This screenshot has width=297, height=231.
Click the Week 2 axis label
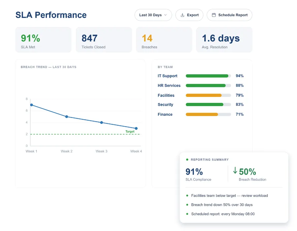[x=66, y=151]
